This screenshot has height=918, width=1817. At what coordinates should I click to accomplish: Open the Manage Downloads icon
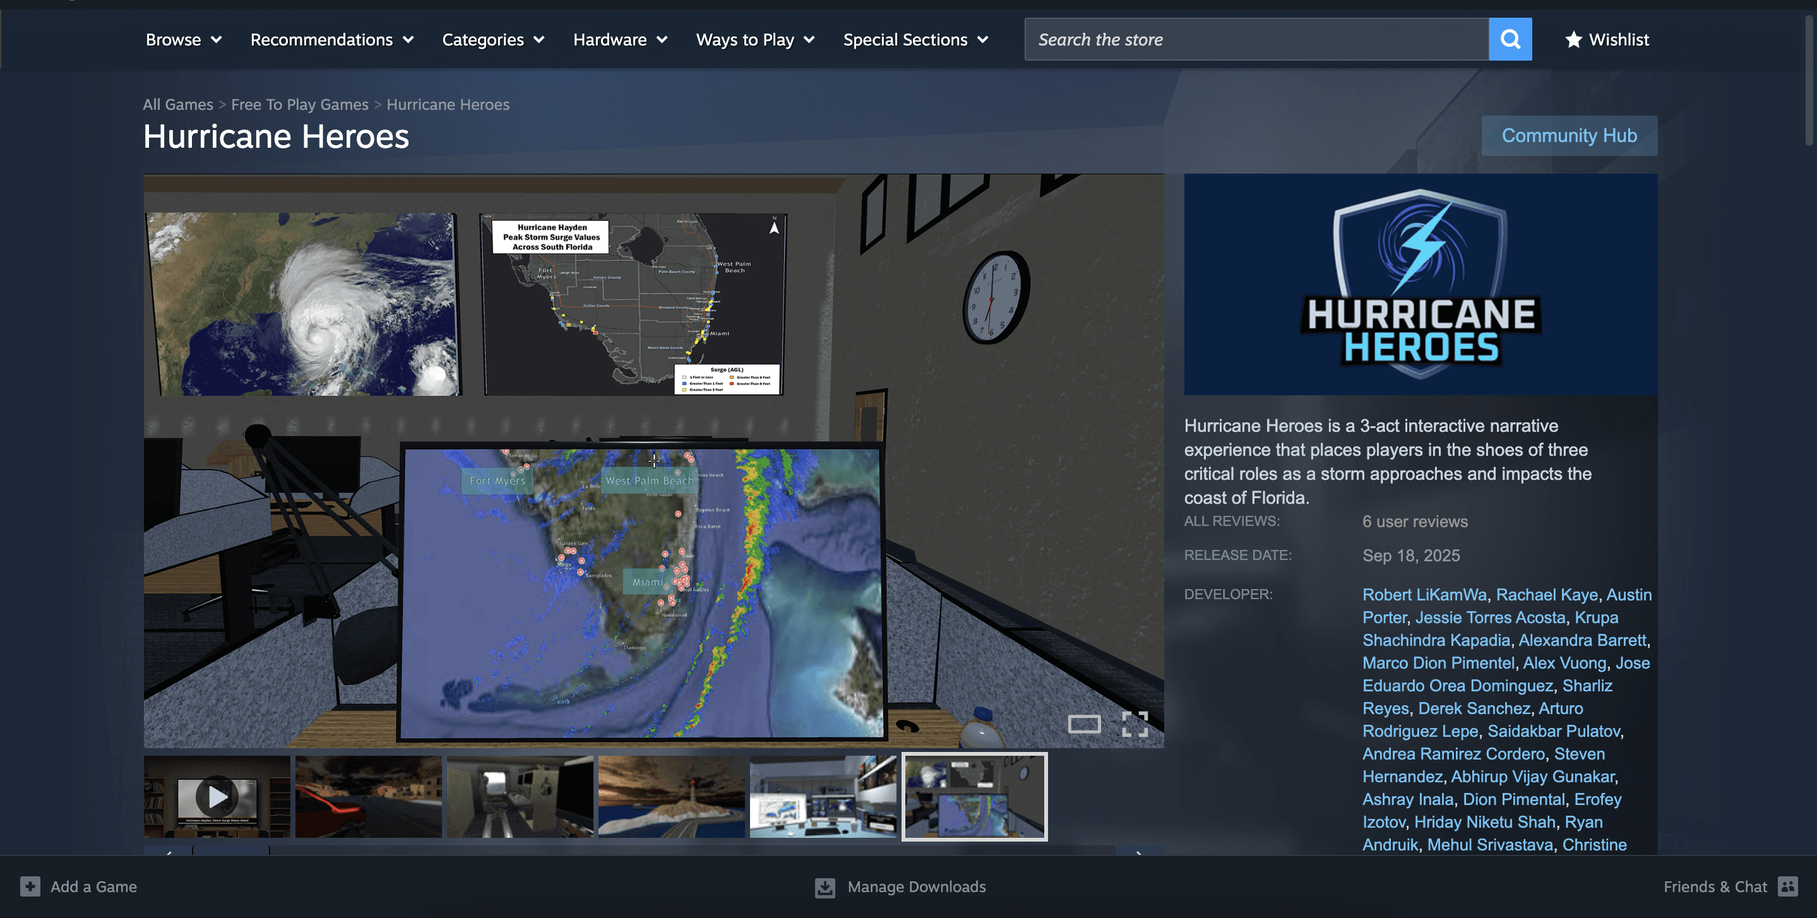point(825,887)
